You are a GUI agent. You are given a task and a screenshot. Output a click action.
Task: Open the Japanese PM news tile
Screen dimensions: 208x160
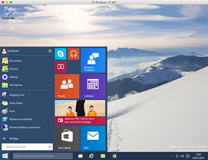[x=80, y=112]
